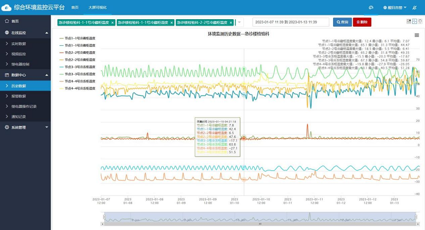
Task: Click the first view-mode icon above chart
Action: [409, 22]
